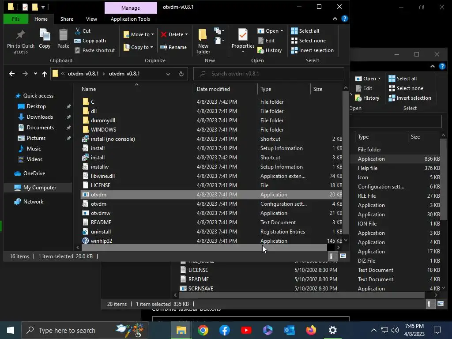
Task: Switch front window to Large icons view
Action: click(343, 256)
